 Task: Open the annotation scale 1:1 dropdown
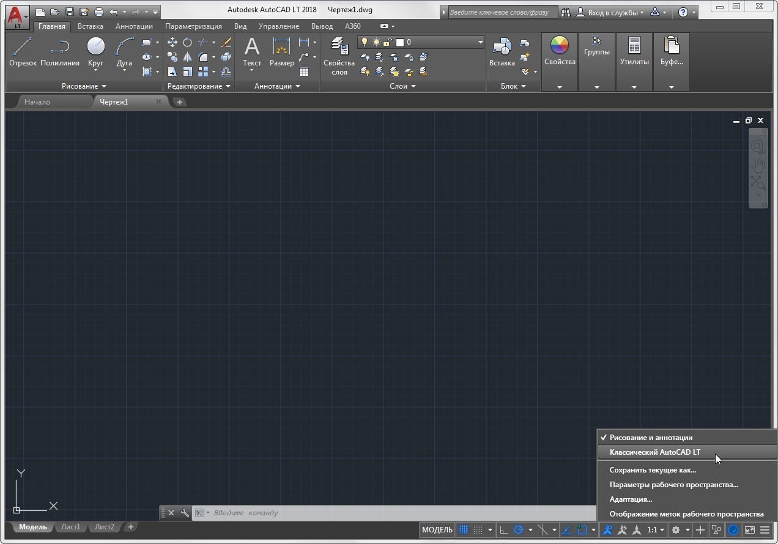point(656,530)
